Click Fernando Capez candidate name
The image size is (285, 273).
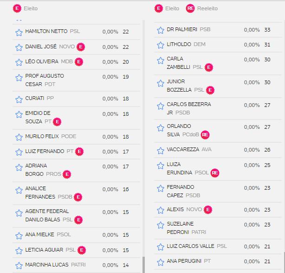180,191
